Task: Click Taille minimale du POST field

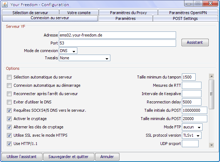Action: pyautogui.click(x=195, y=119)
